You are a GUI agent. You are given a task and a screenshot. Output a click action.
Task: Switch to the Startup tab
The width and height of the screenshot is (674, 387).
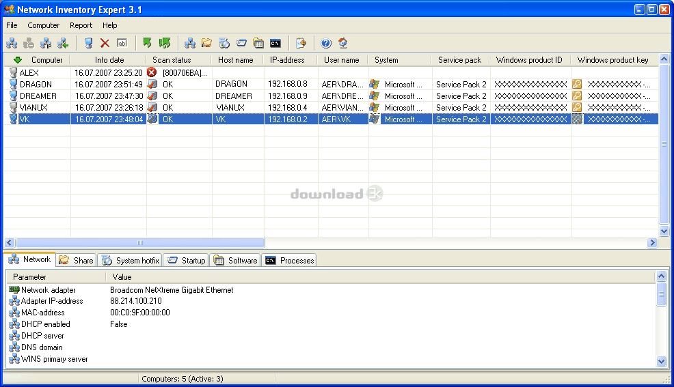186,261
